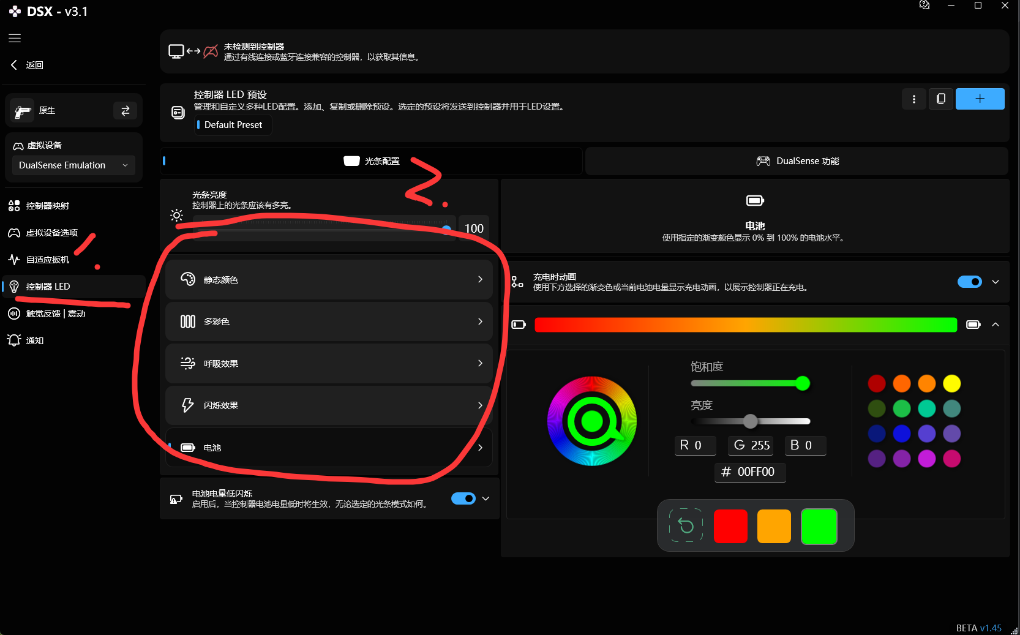Open the hamburger navigation menu

point(15,38)
